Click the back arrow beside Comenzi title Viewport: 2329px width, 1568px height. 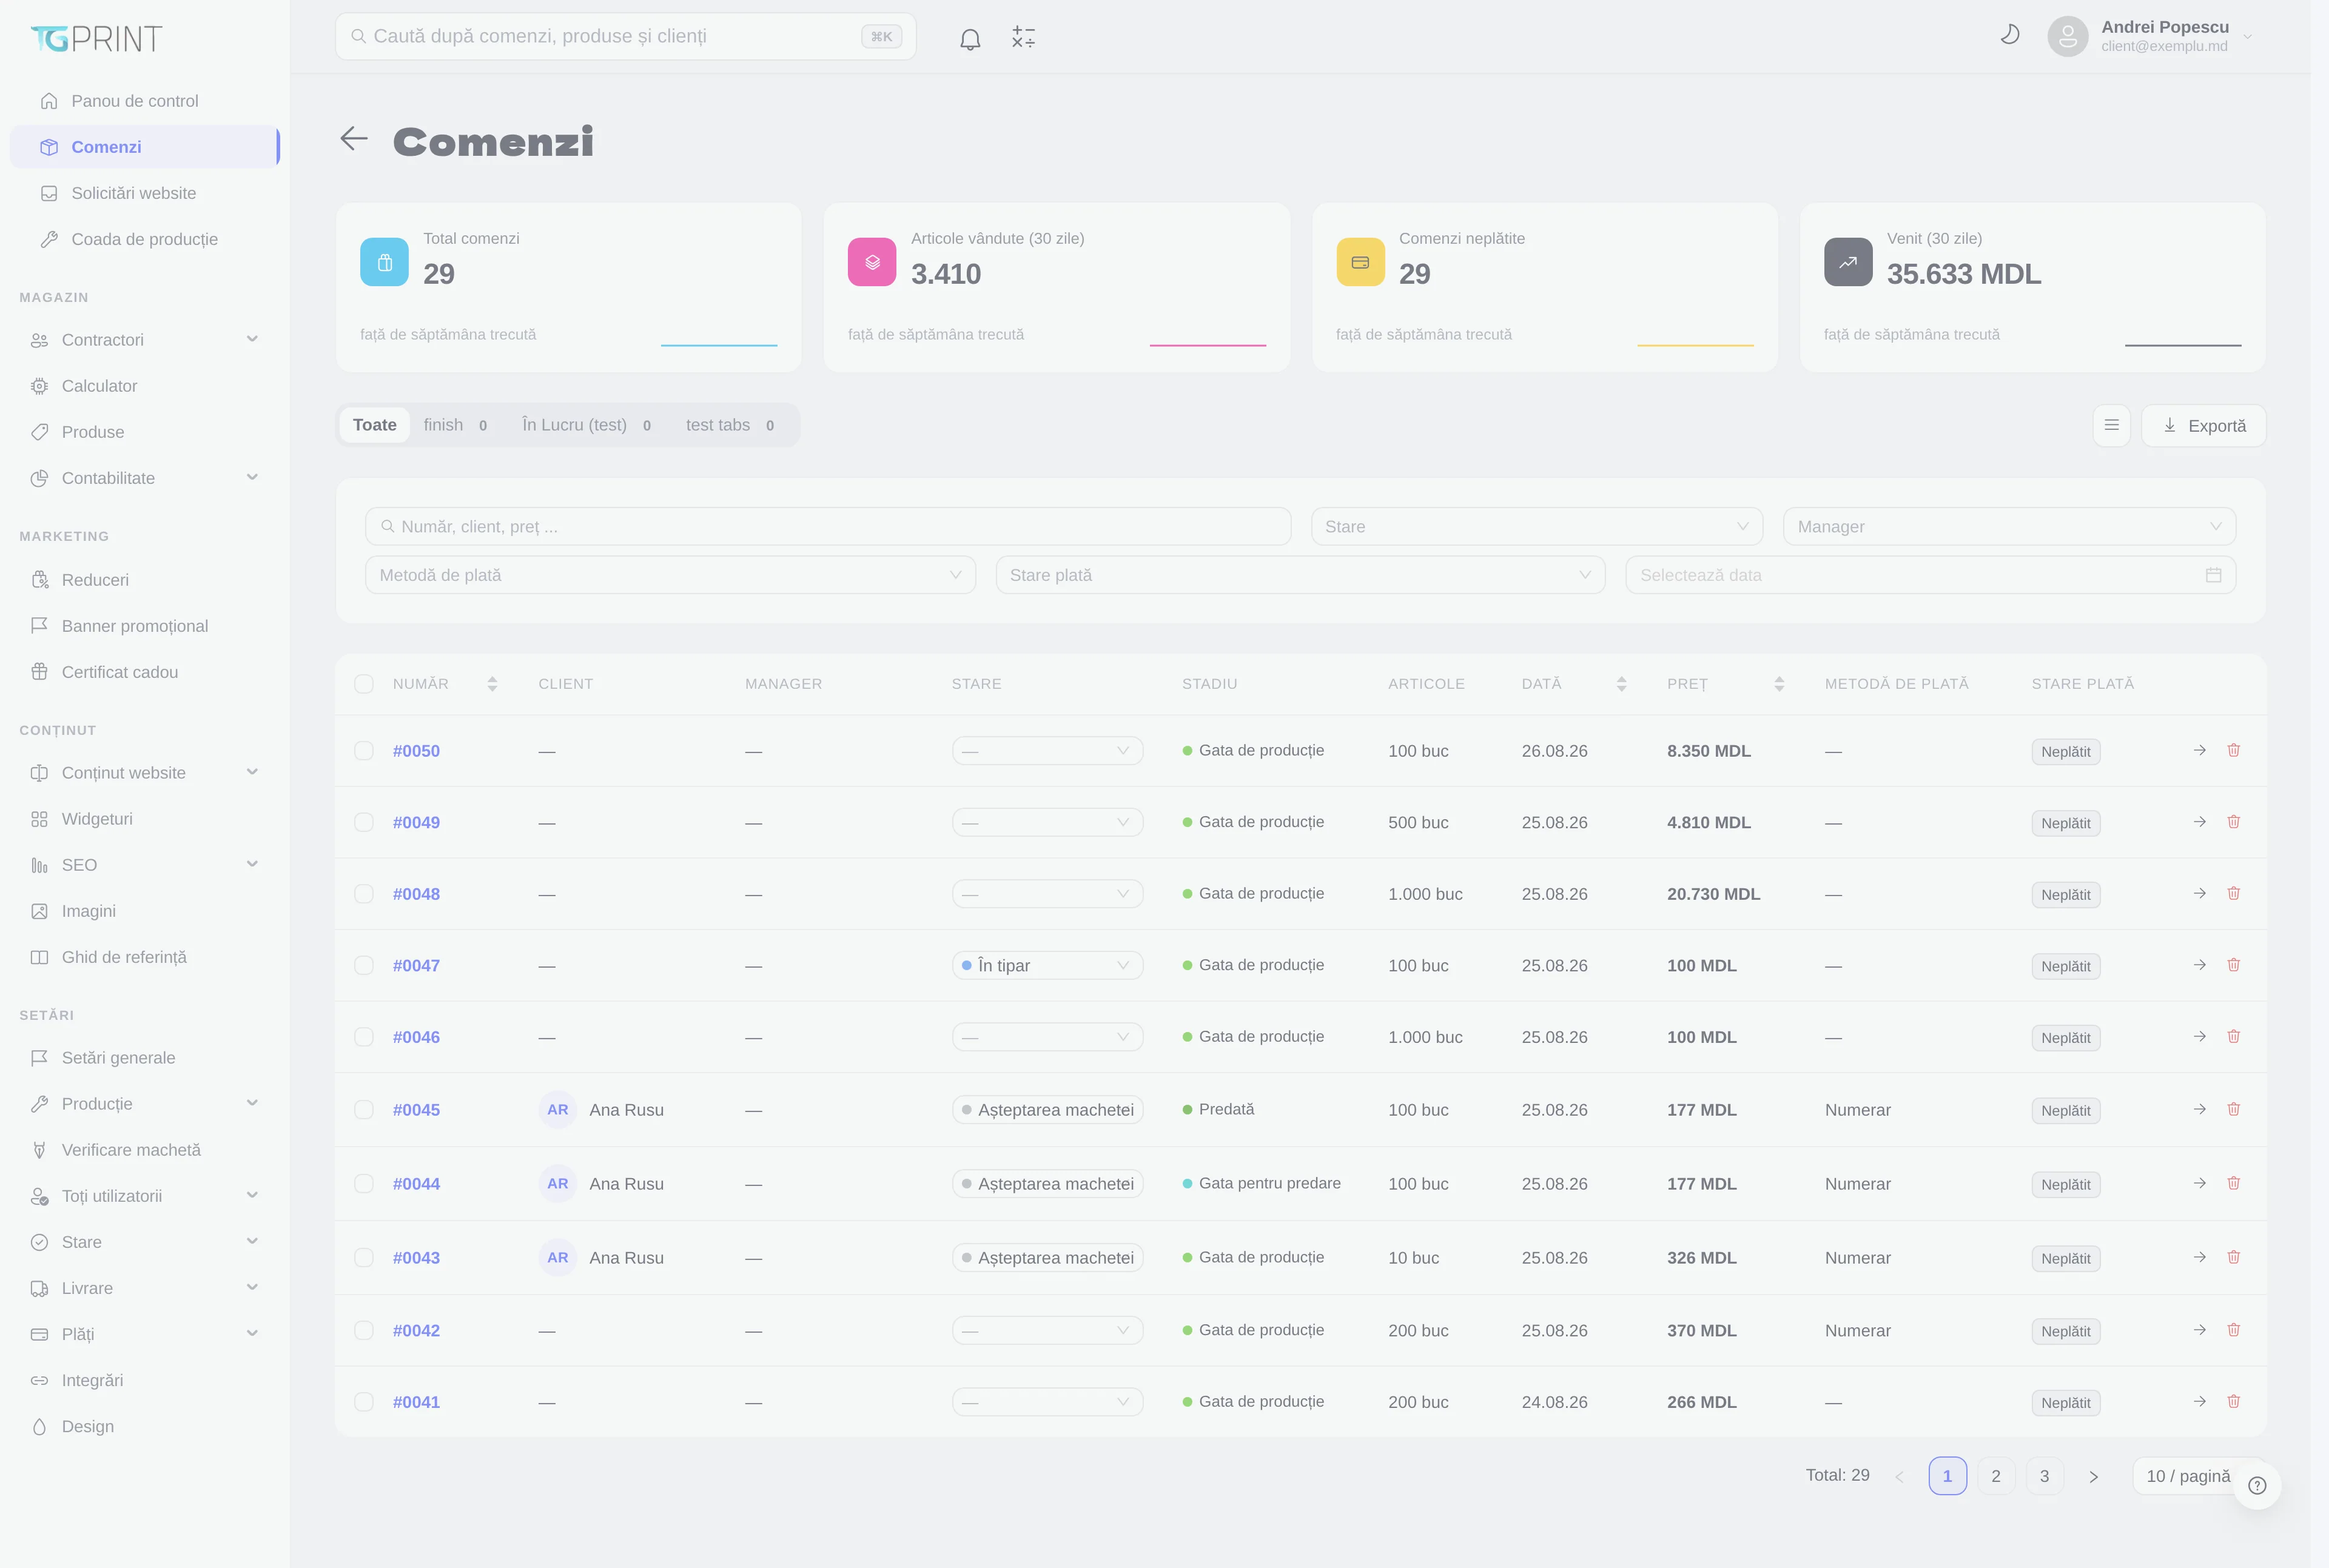click(x=354, y=138)
